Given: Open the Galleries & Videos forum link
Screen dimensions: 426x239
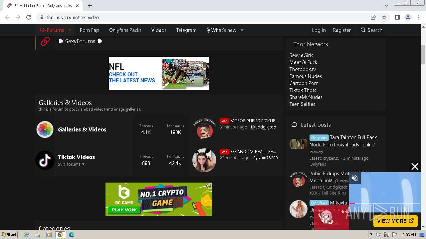Looking at the screenshot, I should click(x=82, y=129).
